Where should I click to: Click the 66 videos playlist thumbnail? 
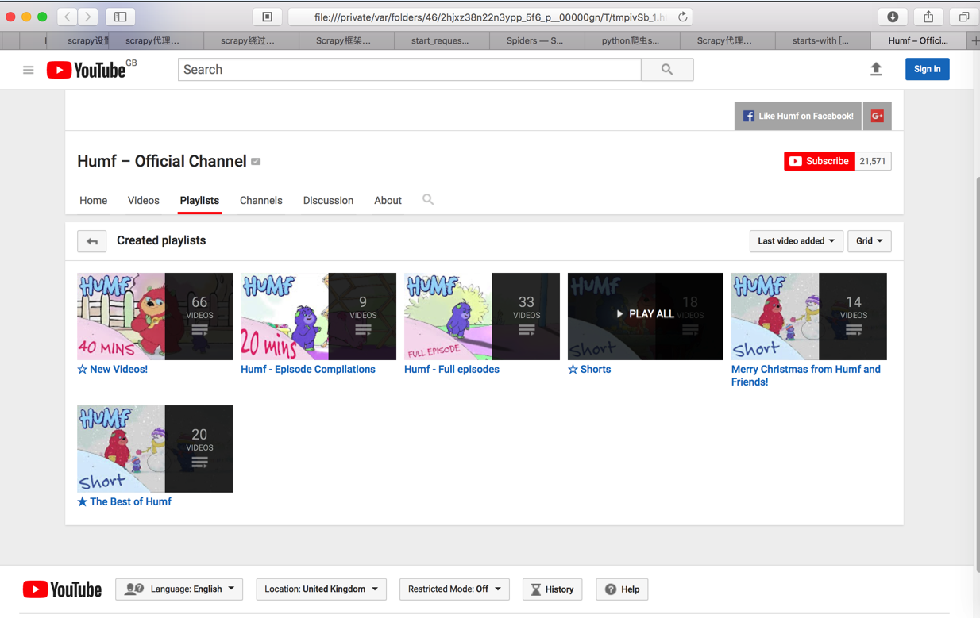point(155,317)
